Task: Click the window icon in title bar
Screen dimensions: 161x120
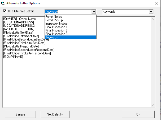Action: [3, 3]
